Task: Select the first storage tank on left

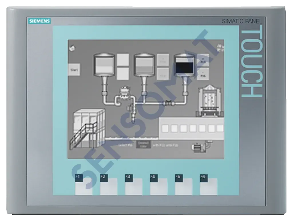Action: [104, 65]
